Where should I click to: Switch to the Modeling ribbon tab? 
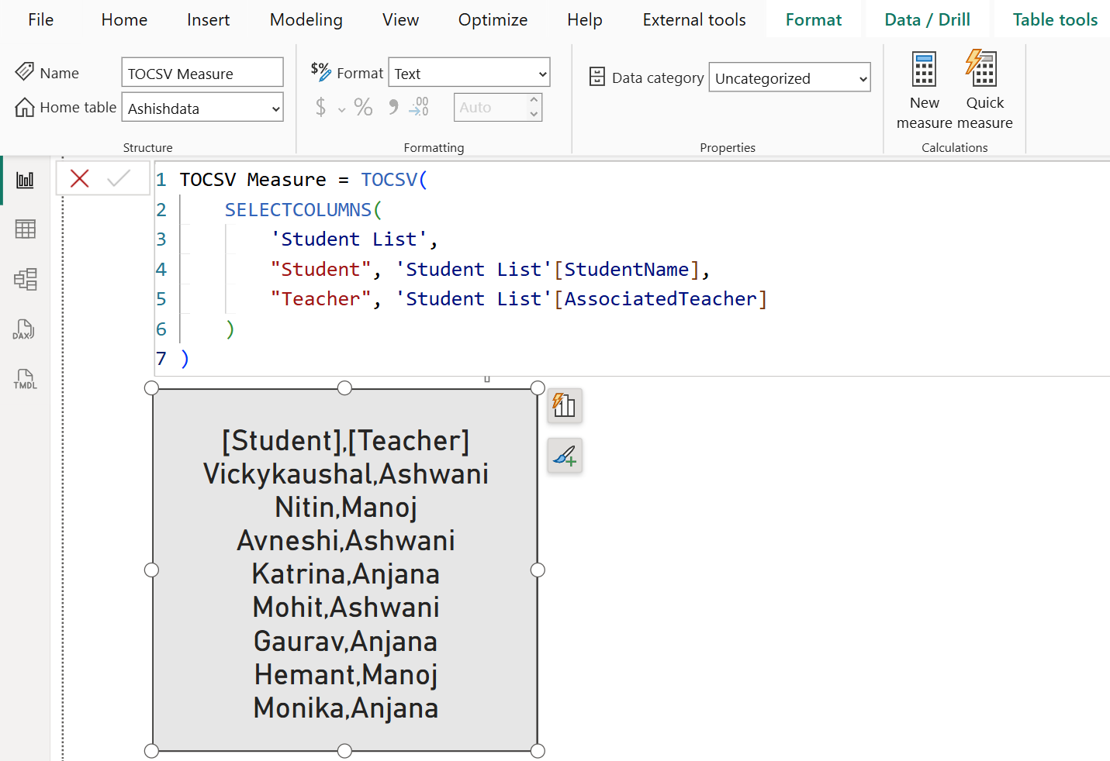(x=306, y=19)
